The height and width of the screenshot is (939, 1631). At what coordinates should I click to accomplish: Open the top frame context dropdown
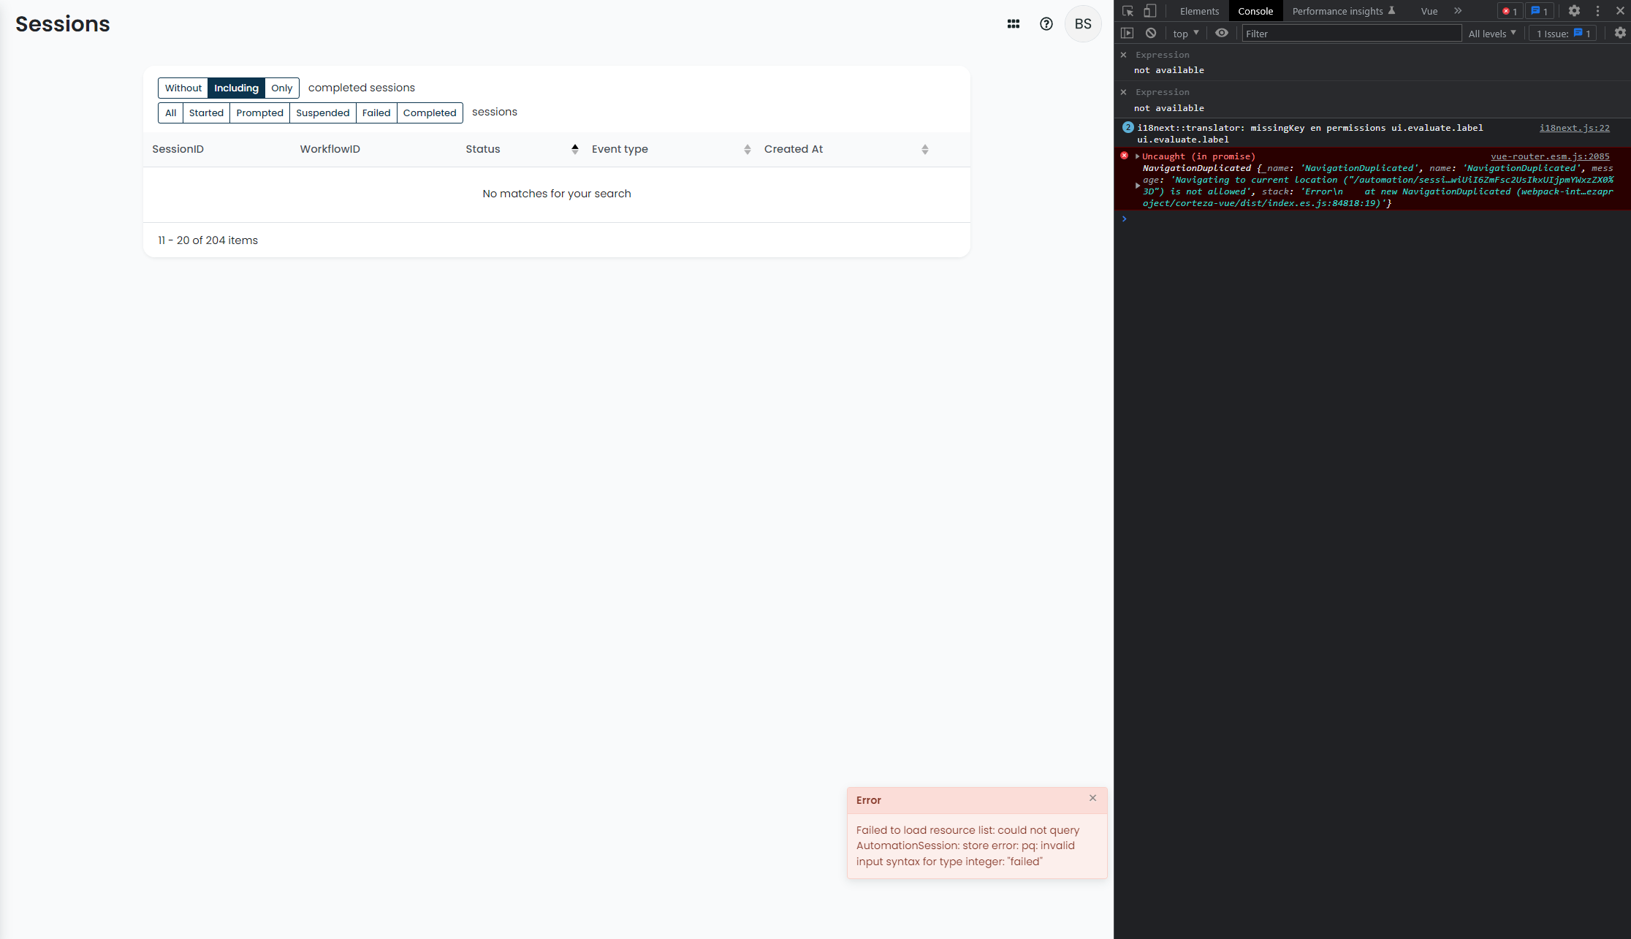coord(1184,33)
